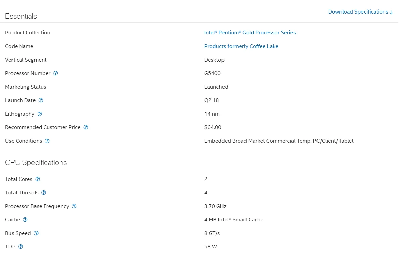
Task: Click the download arrow icon beside Specifications
Action: [391, 13]
